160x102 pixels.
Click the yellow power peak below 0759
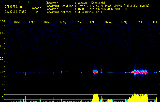(138, 97)
